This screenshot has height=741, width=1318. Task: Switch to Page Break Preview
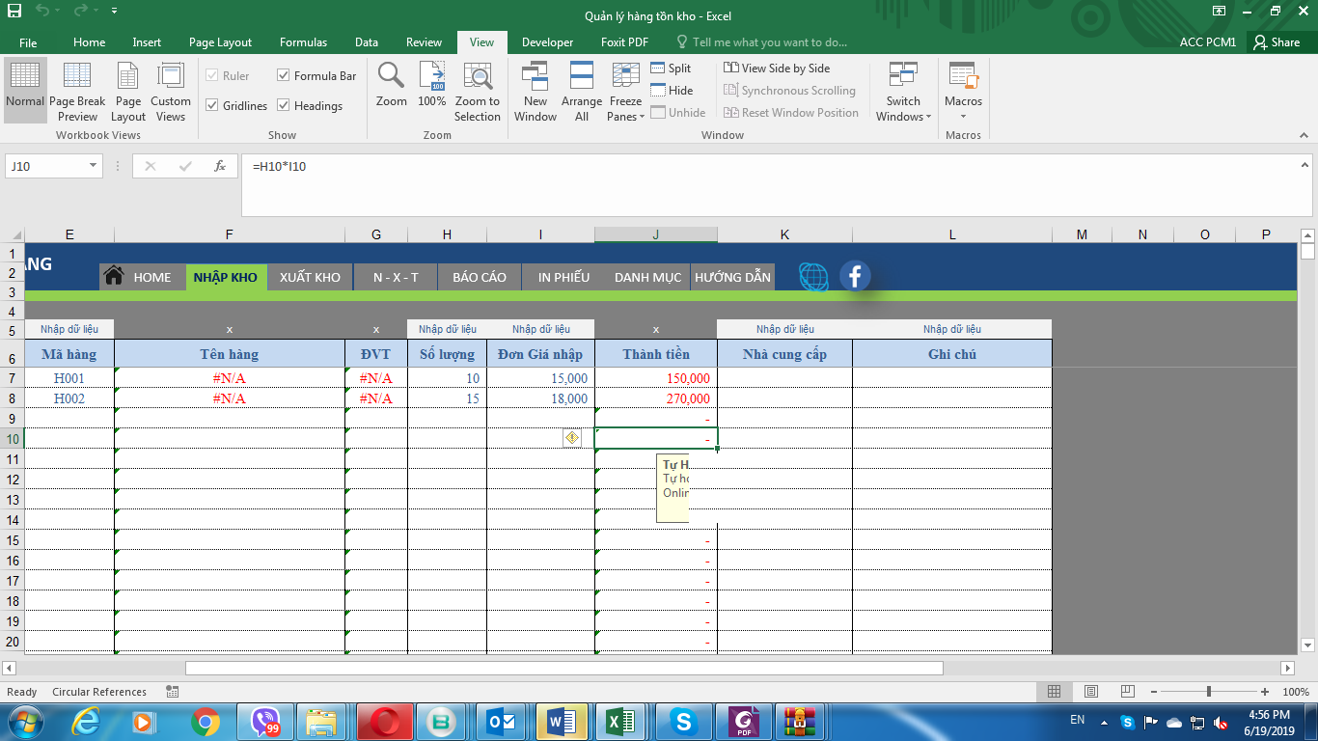point(77,92)
